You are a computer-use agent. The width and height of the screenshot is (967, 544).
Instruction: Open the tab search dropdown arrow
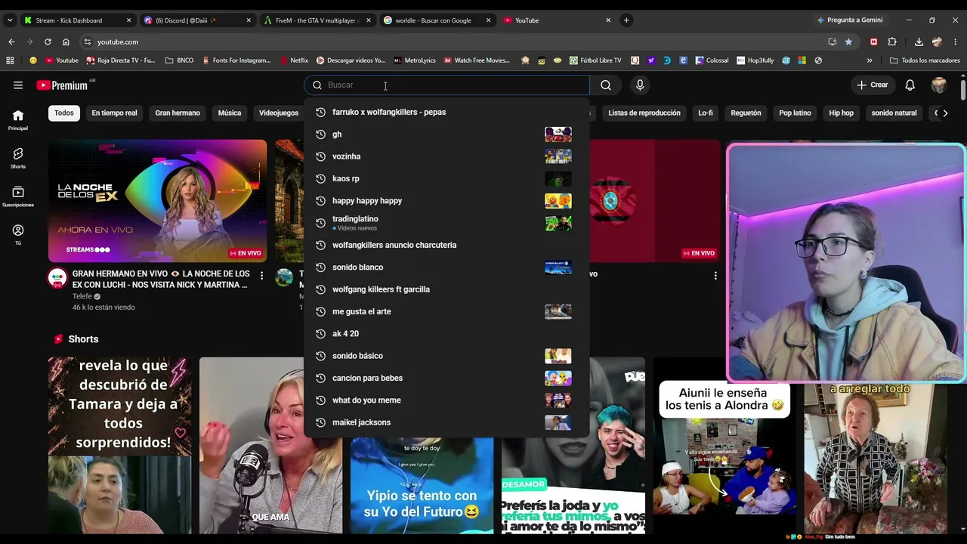(10, 20)
